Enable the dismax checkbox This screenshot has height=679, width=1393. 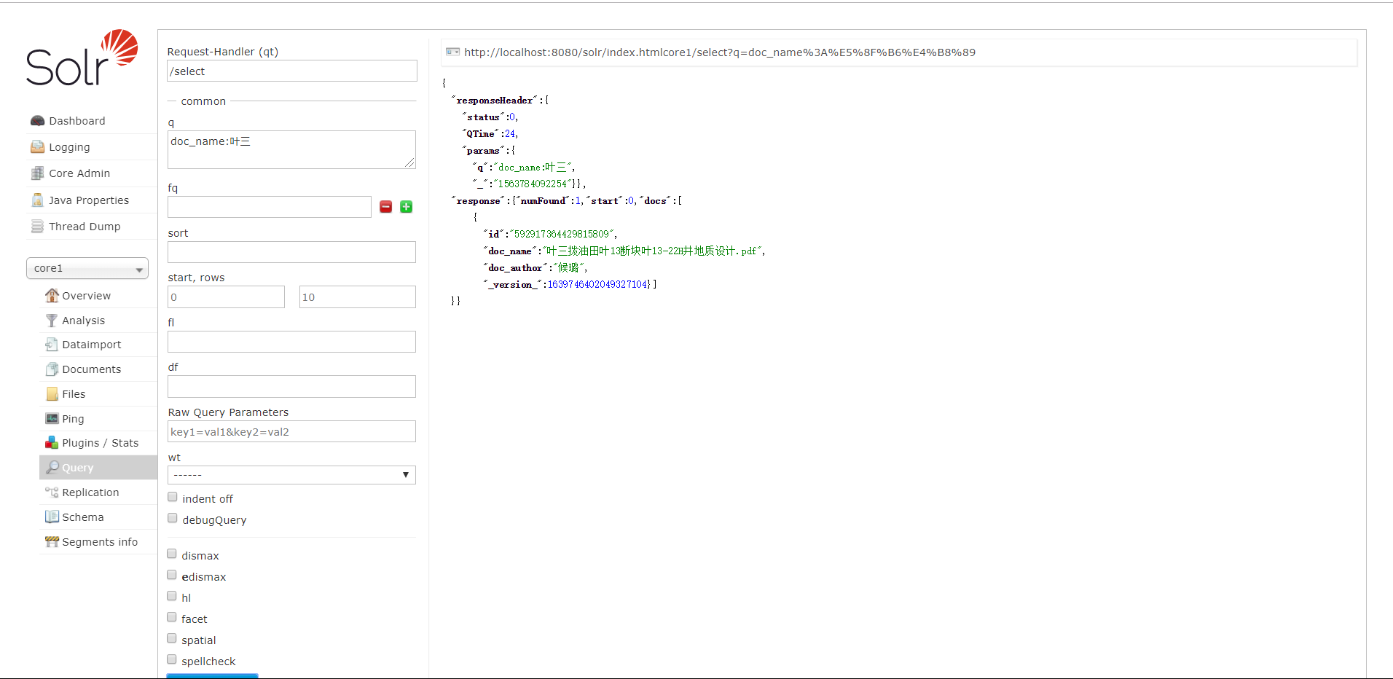(172, 554)
